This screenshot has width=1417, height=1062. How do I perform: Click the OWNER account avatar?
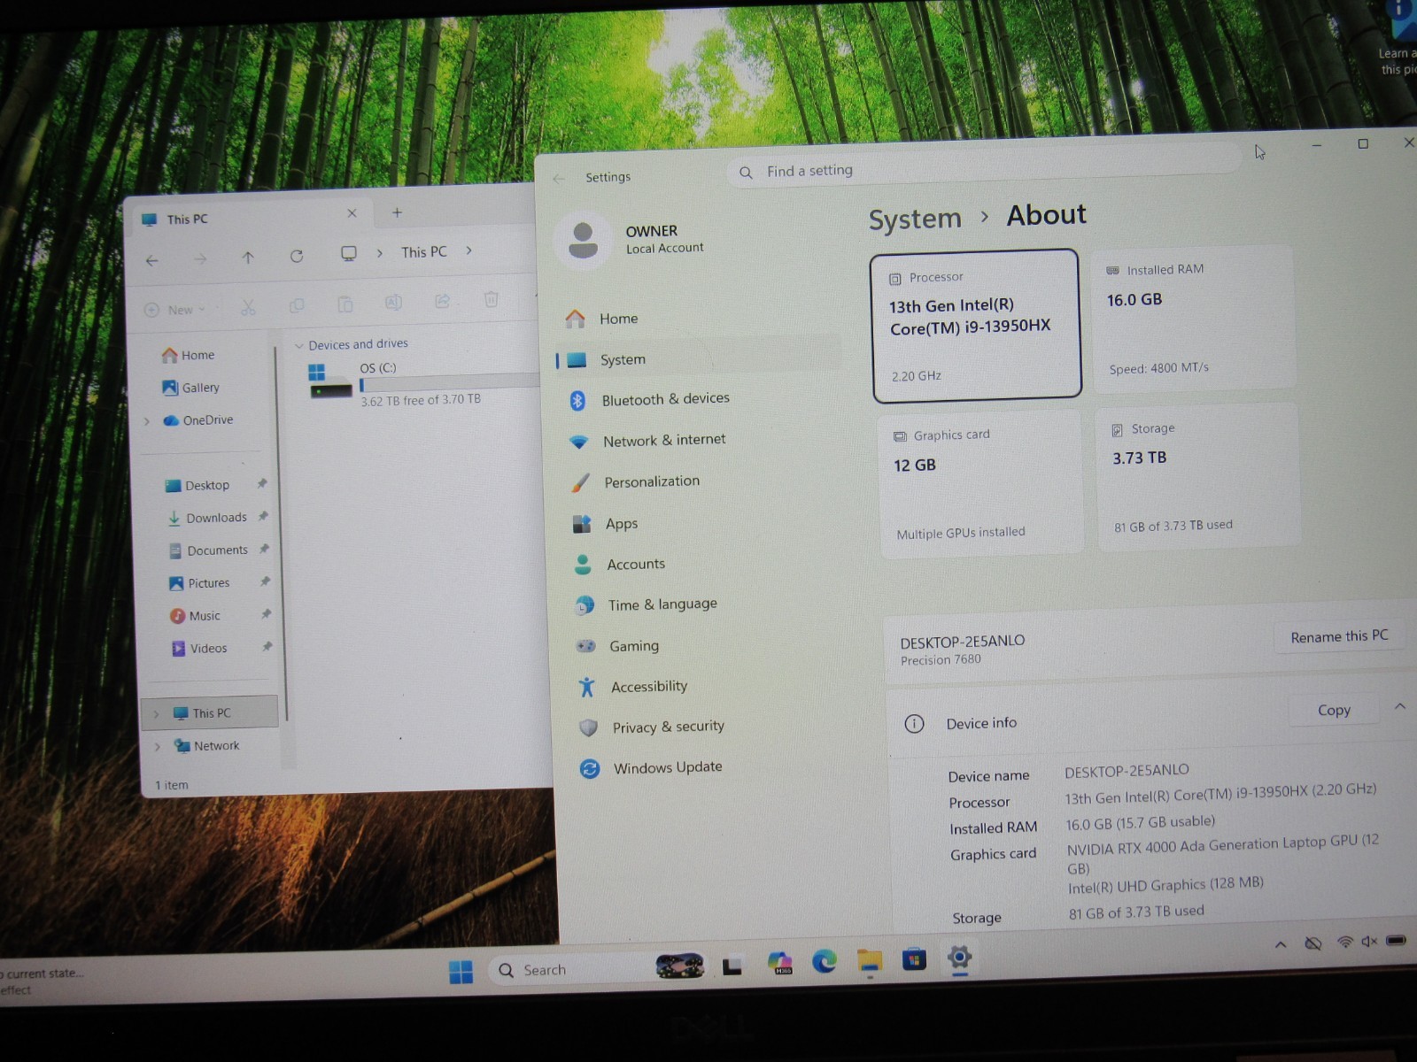[583, 240]
